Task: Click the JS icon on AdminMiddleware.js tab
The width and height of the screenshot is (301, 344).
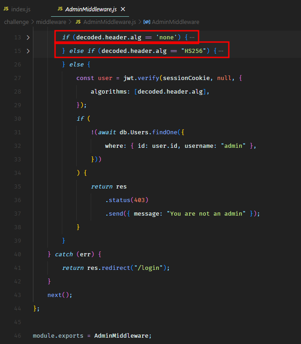Action: [60, 9]
